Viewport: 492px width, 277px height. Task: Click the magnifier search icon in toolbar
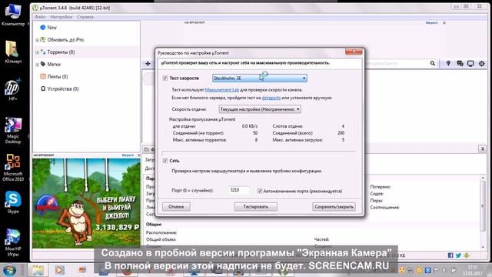432,63
